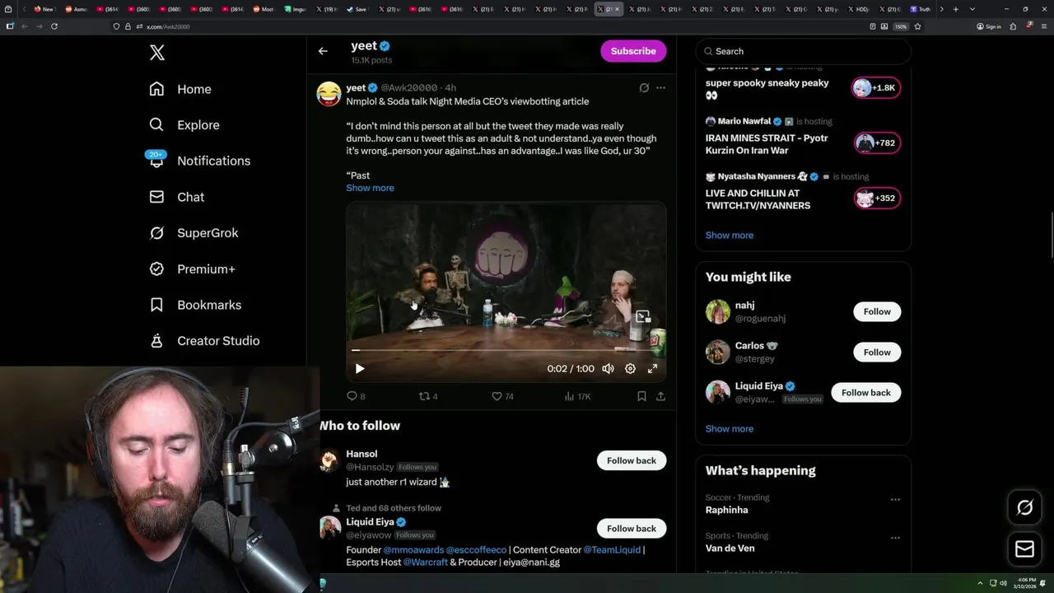This screenshot has width=1054, height=593.
Task: Open Creator Studio in the sidebar
Action: 205,341
